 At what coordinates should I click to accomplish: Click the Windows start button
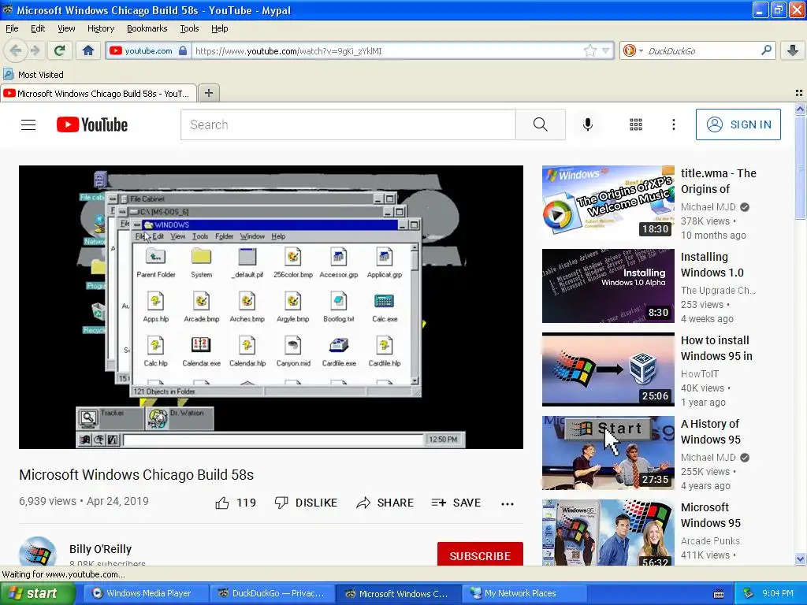(38, 593)
